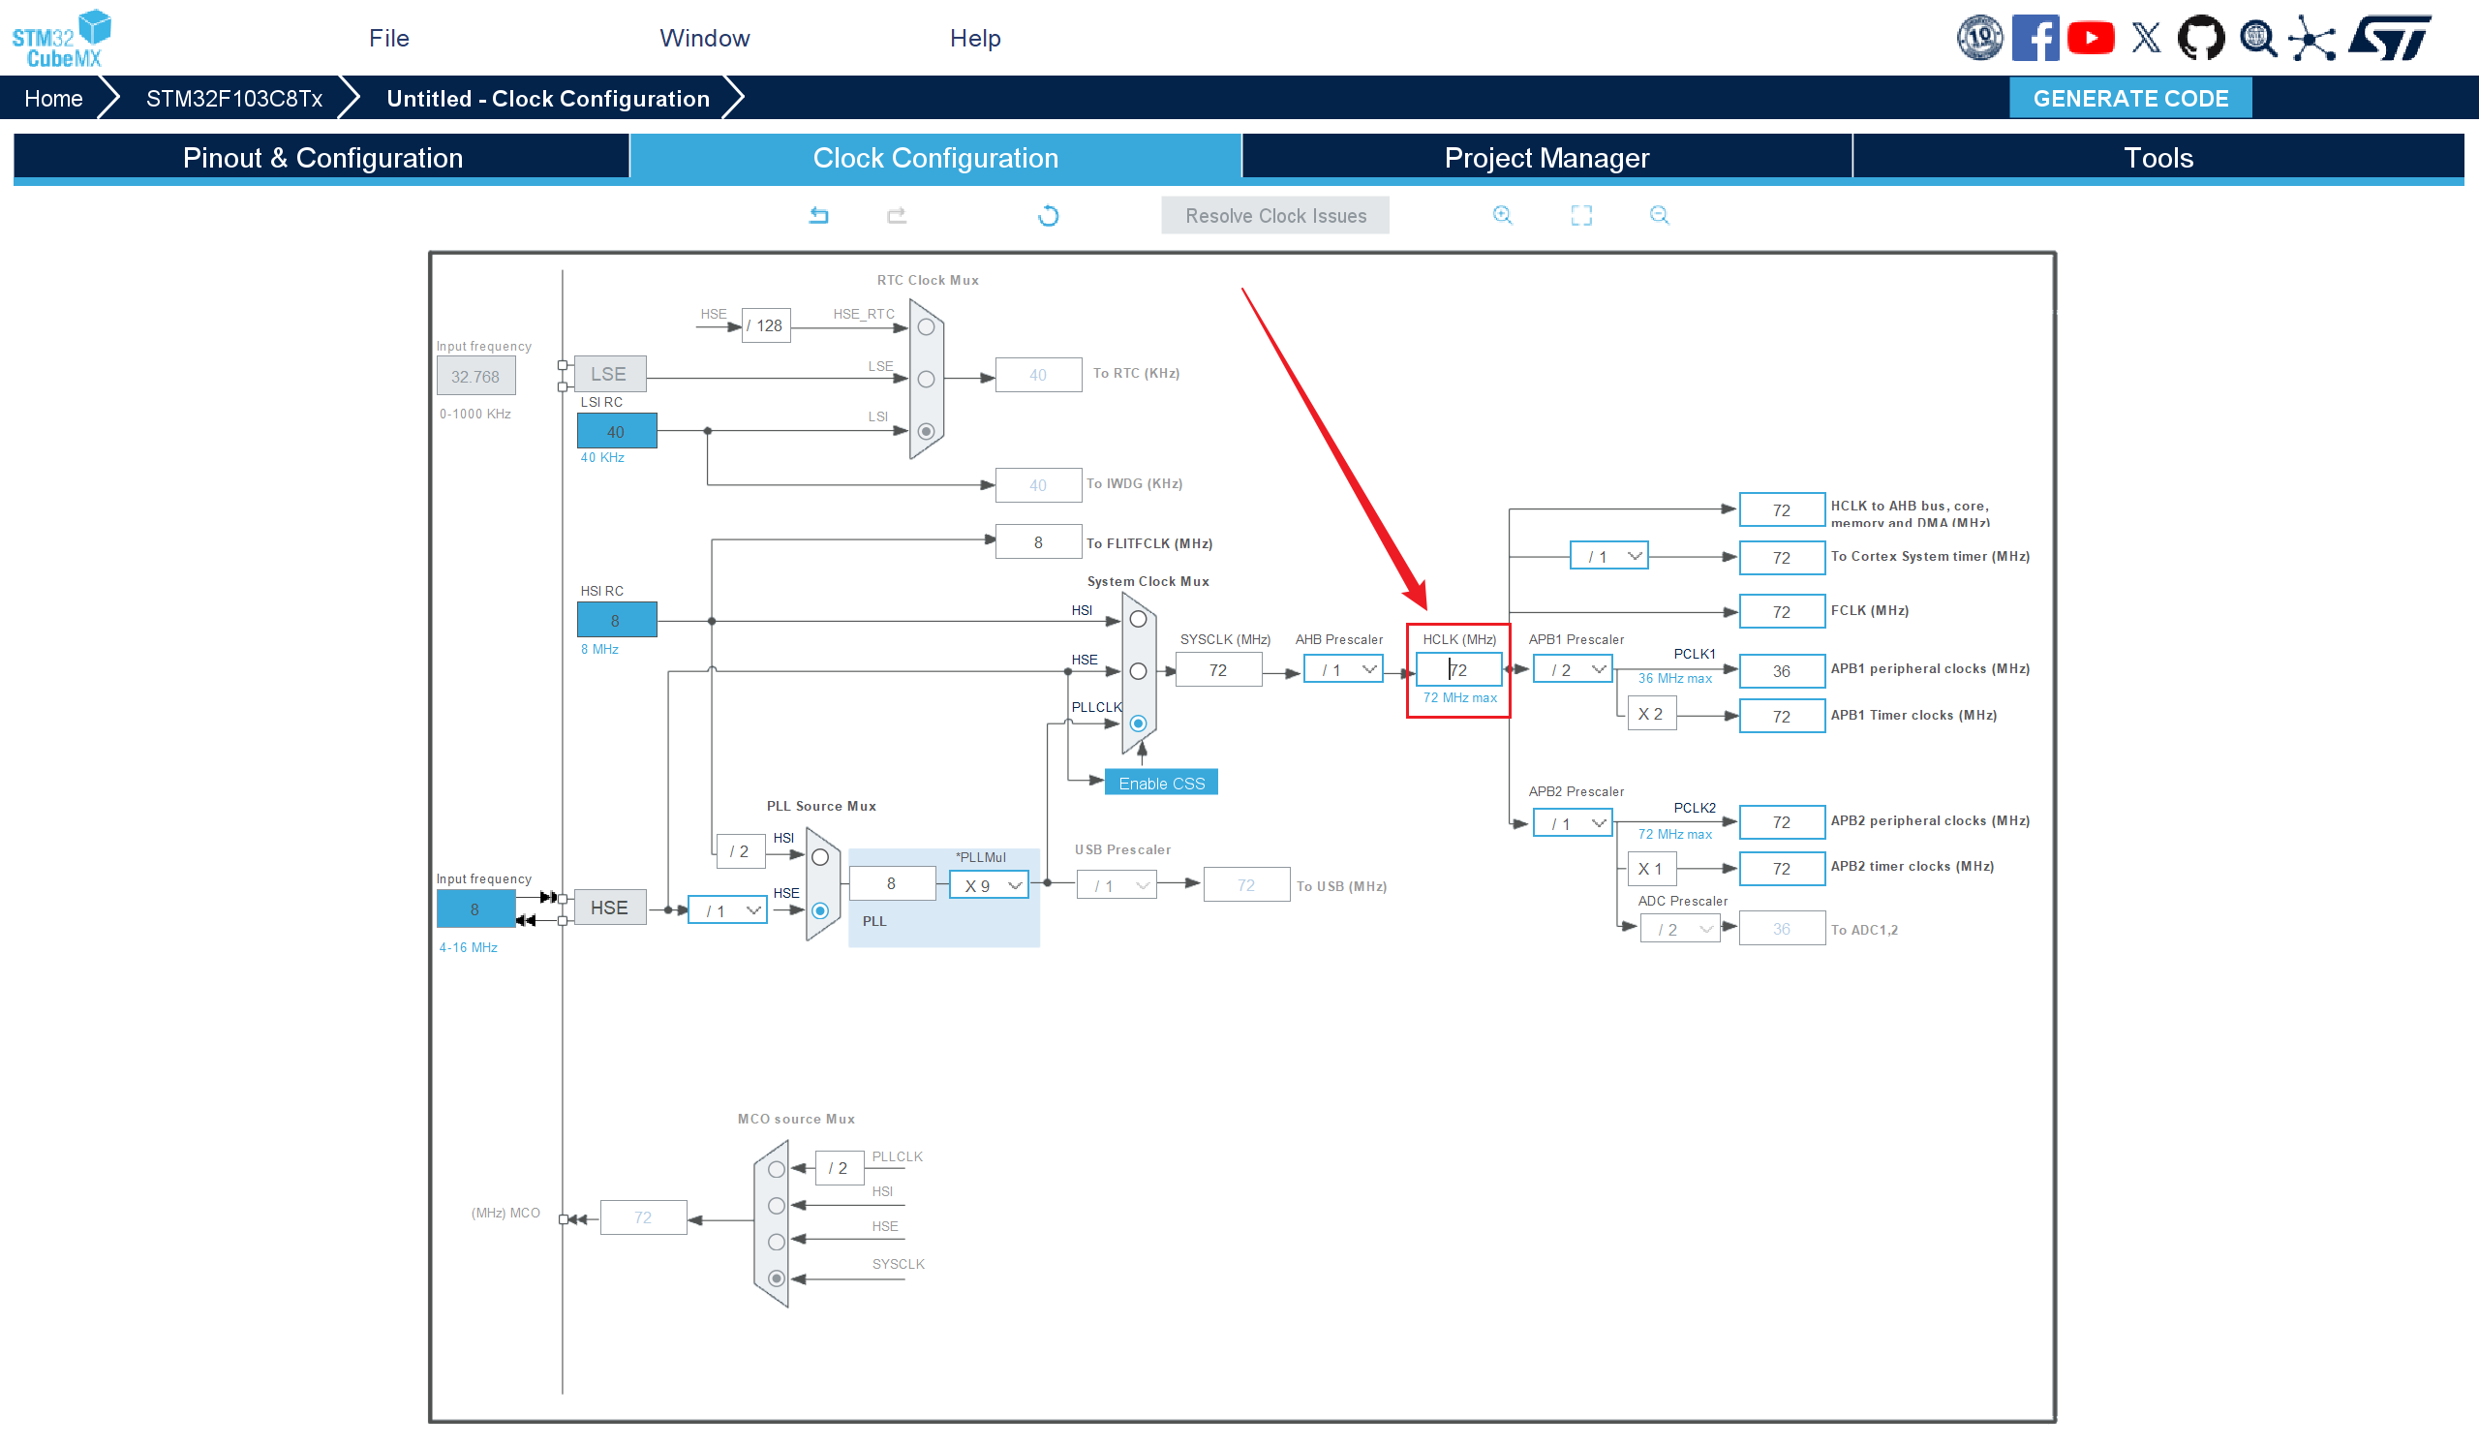Open the PLLMul X 9 dropdown

point(990,886)
